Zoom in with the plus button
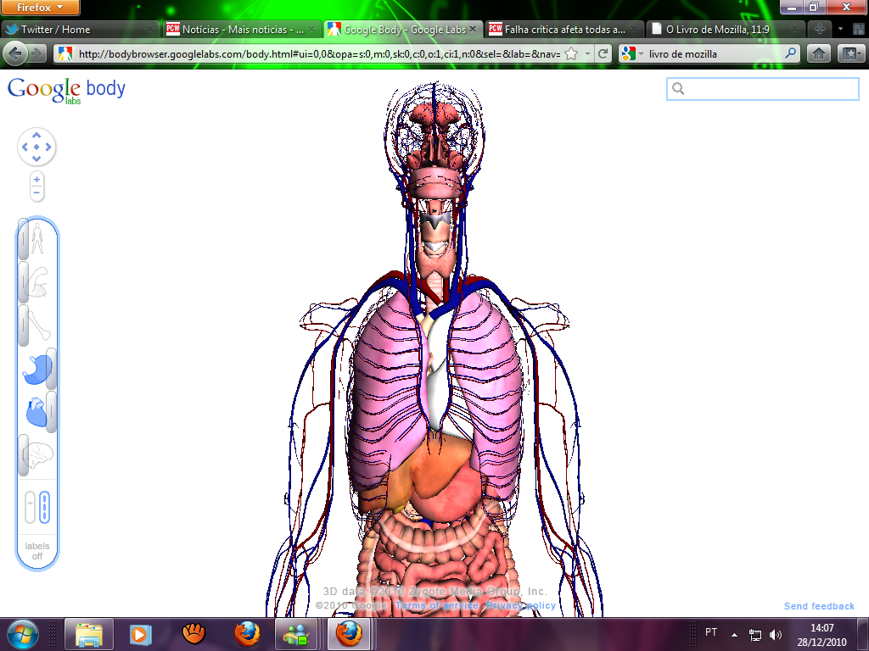The image size is (869, 651). [x=36, y=179]
